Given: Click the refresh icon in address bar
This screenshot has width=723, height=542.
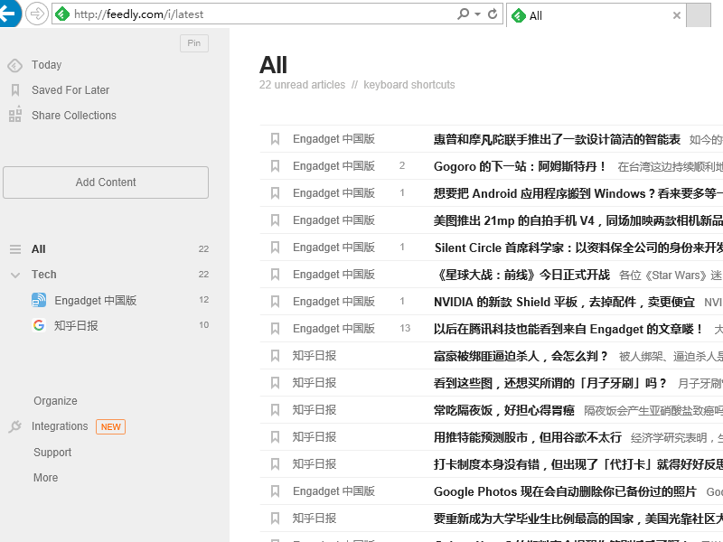Looking at the screenshot, I should click(x=493, y=14).
